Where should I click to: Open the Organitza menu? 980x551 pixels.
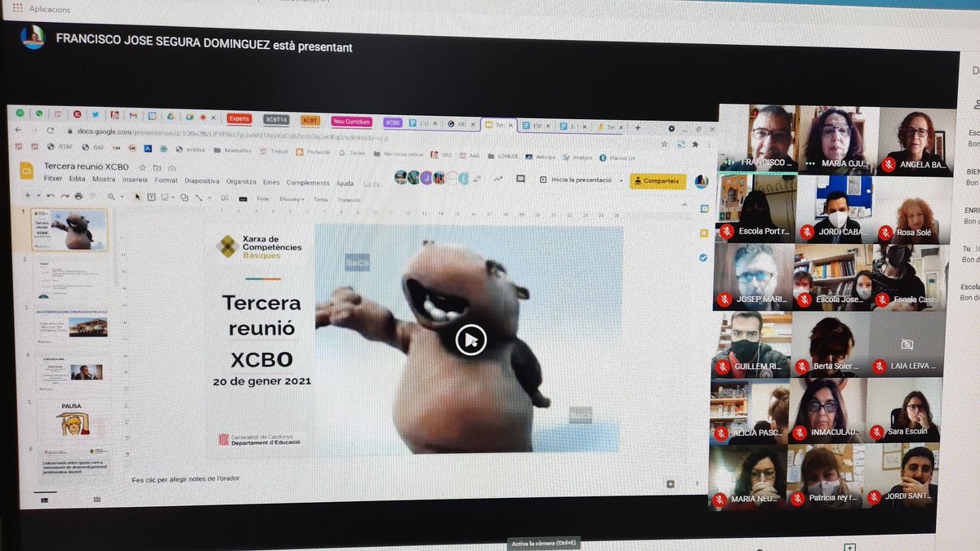[241, 181]
